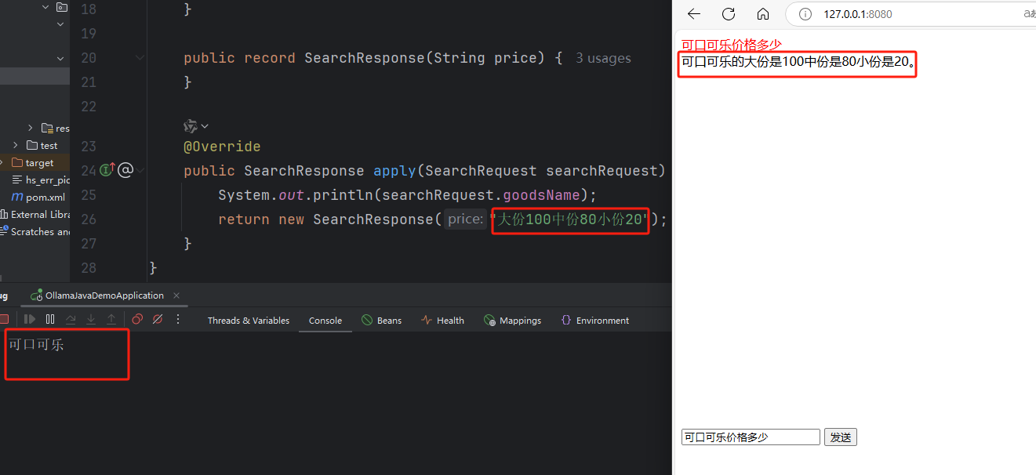This screenshot has height=475, width=1036.
Task: Click the message text input field
Action: tap(750, 437)
